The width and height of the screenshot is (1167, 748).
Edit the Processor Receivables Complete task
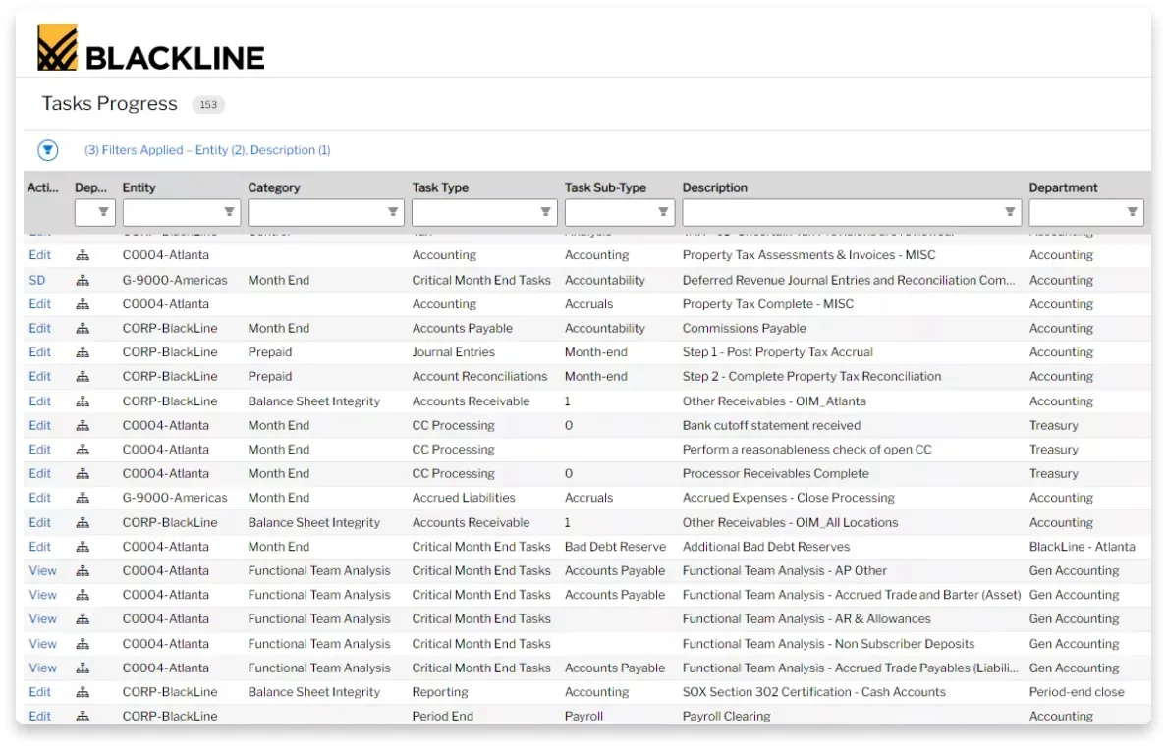[39, 473]
